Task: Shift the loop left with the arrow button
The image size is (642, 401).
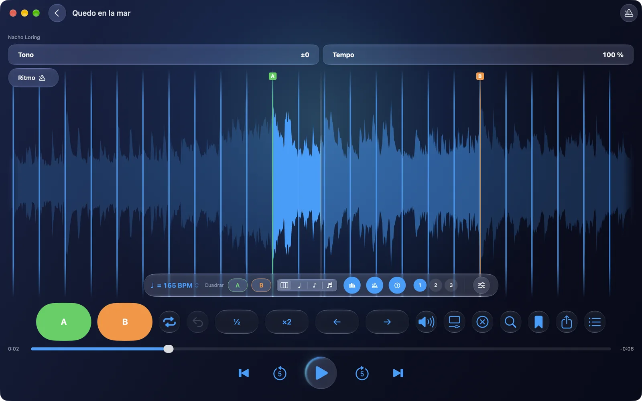Action: tap(337, 322)
